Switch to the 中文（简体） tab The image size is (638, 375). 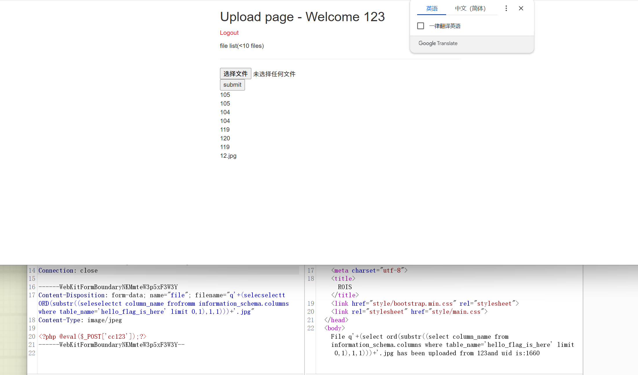click(x=470, y=8)
